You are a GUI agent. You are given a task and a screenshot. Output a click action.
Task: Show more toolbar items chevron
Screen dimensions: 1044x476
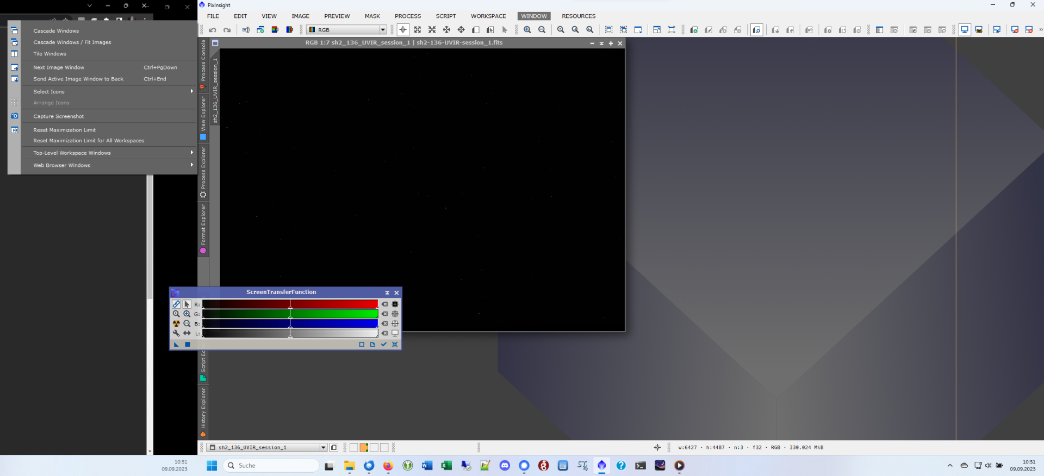(1041, 30)
